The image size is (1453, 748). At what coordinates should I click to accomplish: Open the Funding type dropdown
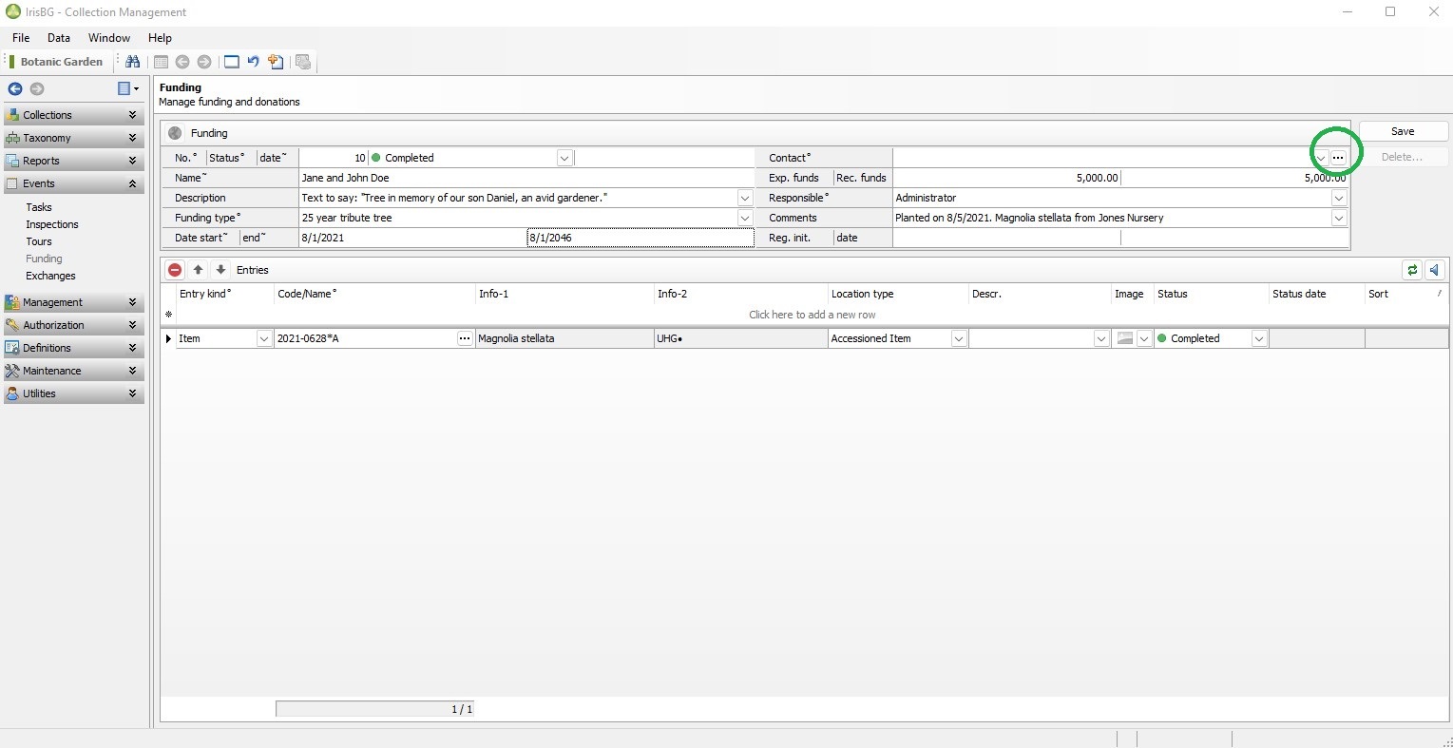click(745, 218)
